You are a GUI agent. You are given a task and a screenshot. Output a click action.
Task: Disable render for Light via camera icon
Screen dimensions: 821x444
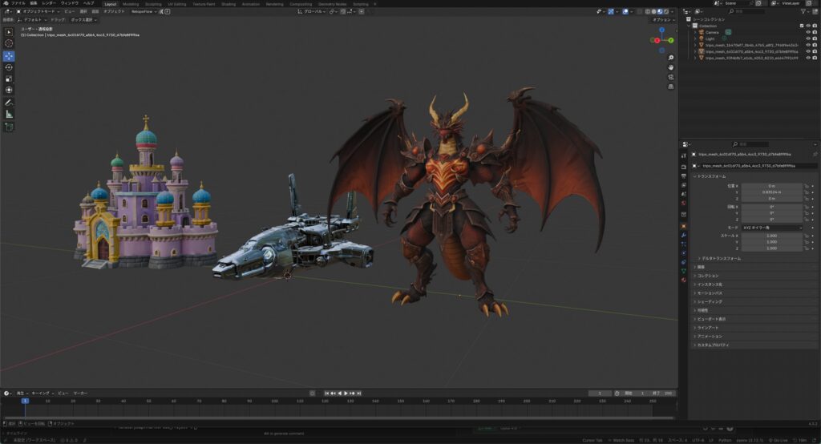click(815, 38)
